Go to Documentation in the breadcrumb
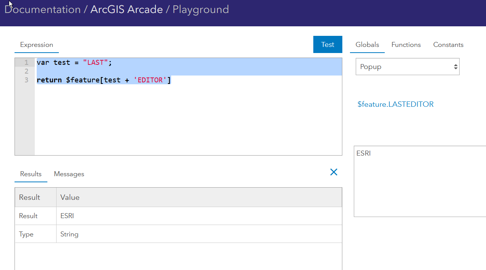This screenshot has height=270, width=486. coord(42,10)
